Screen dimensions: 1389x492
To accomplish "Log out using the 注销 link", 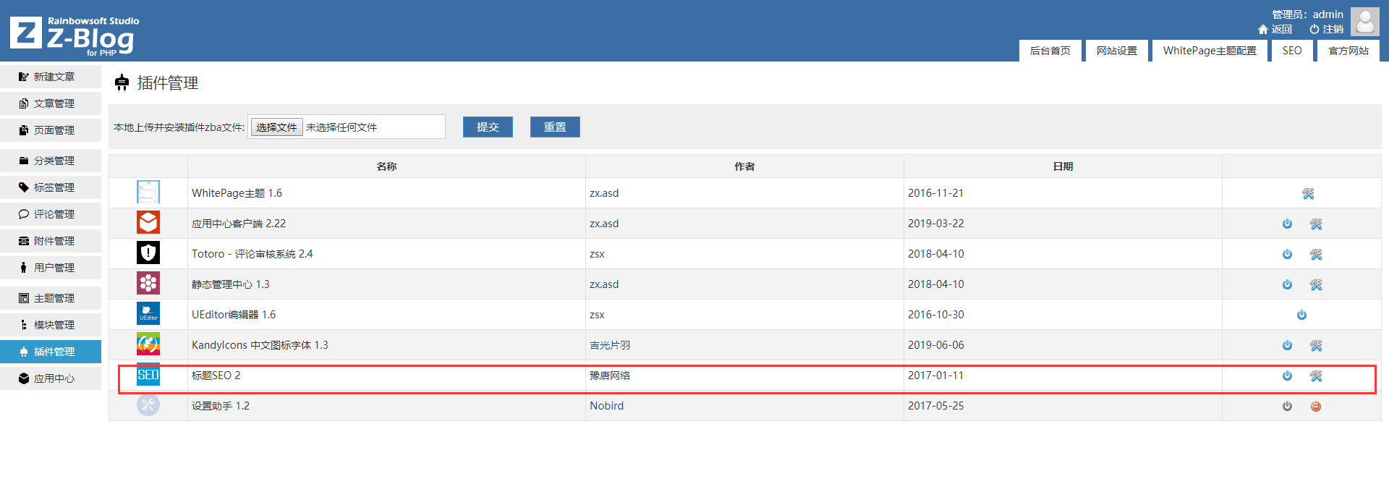I will 1327,30.
